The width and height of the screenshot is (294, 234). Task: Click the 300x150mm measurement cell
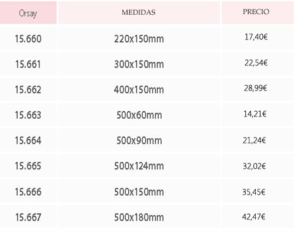coord(139,64)
